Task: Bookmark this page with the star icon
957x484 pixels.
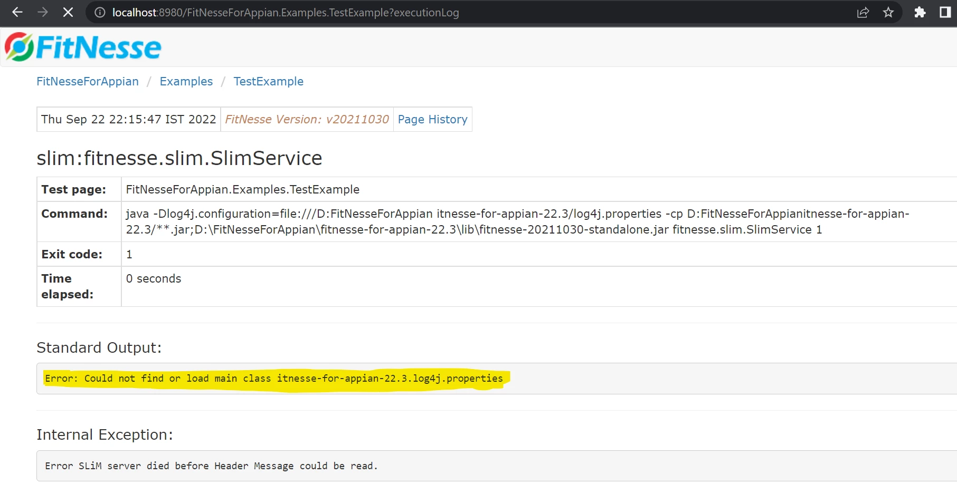Action: coord(888,12)
